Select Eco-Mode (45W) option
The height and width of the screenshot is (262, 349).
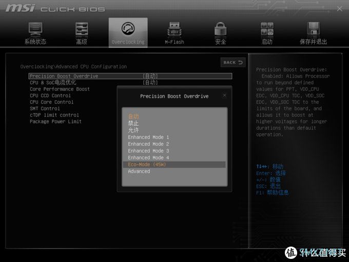tap(174, 164)
